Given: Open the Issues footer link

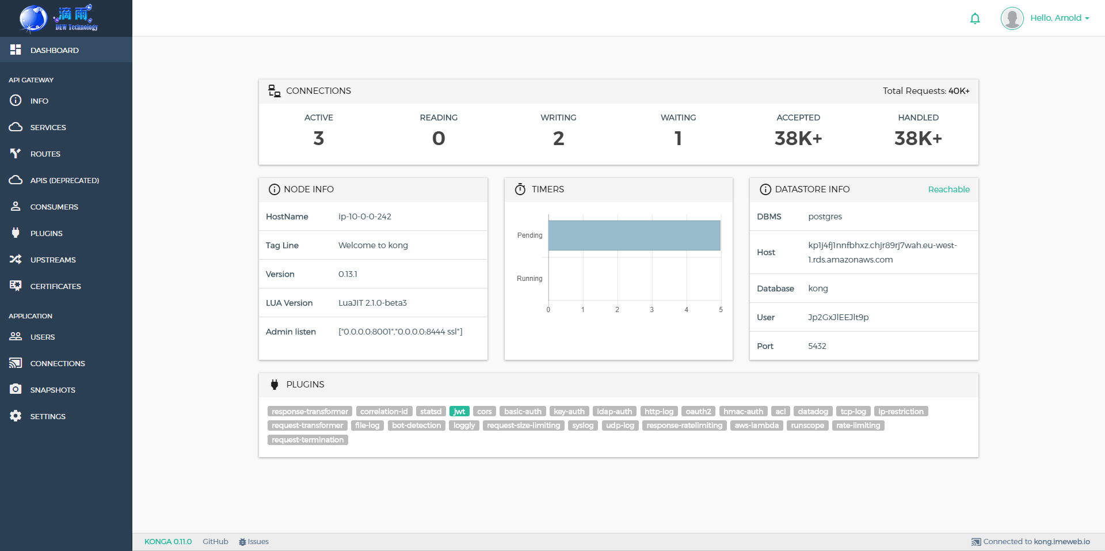Looking at the screenshot, I should (254, 542).
